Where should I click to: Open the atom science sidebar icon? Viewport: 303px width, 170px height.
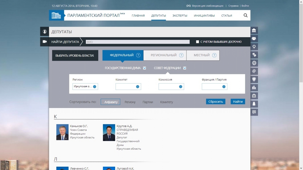coord(254,71)
